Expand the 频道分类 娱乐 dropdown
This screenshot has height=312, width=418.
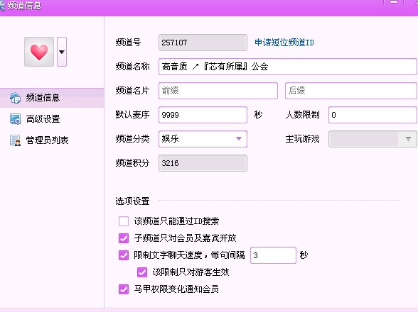pyautogui.click(x=203, y=139)
